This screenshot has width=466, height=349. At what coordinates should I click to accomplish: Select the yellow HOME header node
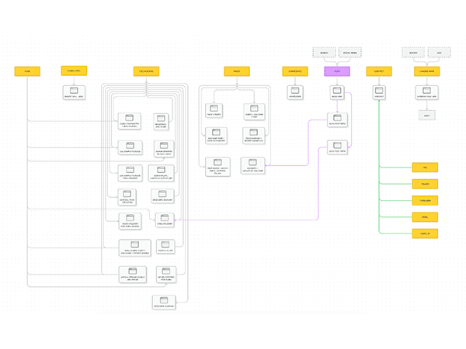(x=27, y=71)
